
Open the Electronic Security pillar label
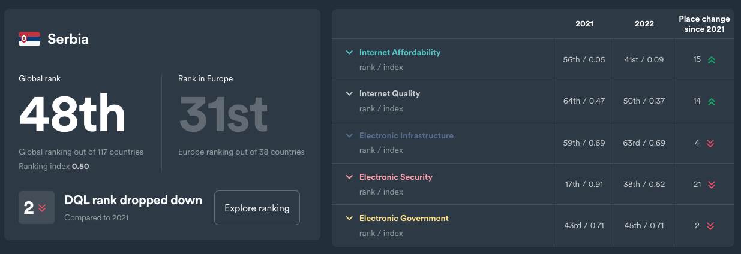pyautogui.click(x=395, y=177)
